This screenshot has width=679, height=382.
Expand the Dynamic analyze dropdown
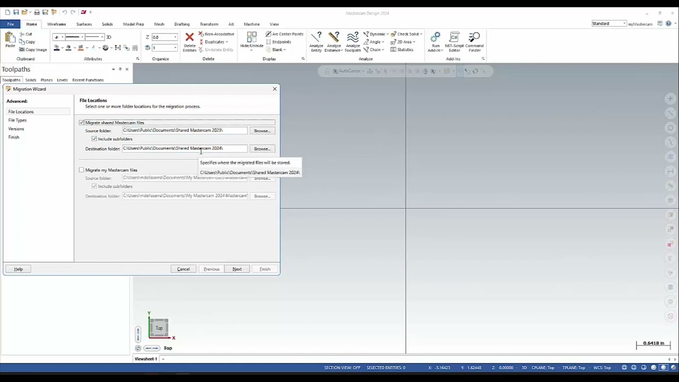(387, 34)
